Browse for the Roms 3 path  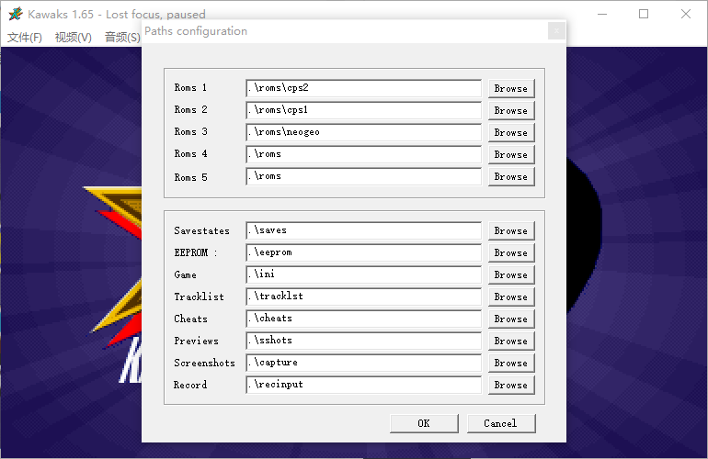point(511,132)
